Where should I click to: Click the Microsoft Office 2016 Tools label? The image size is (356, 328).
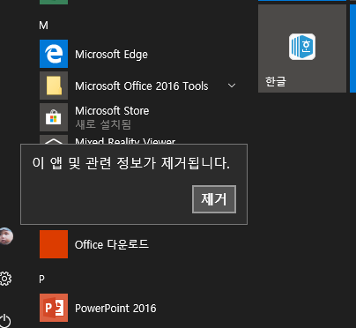(x=142, y=86)
